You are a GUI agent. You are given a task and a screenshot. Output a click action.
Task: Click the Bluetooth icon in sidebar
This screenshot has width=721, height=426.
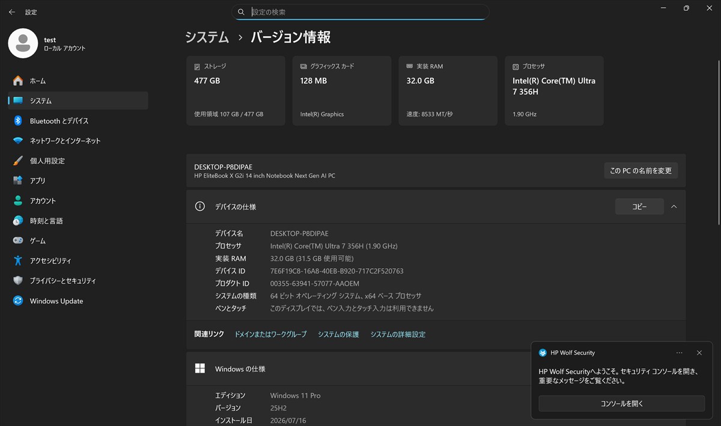pyautogui.click(x=18, y=121)
